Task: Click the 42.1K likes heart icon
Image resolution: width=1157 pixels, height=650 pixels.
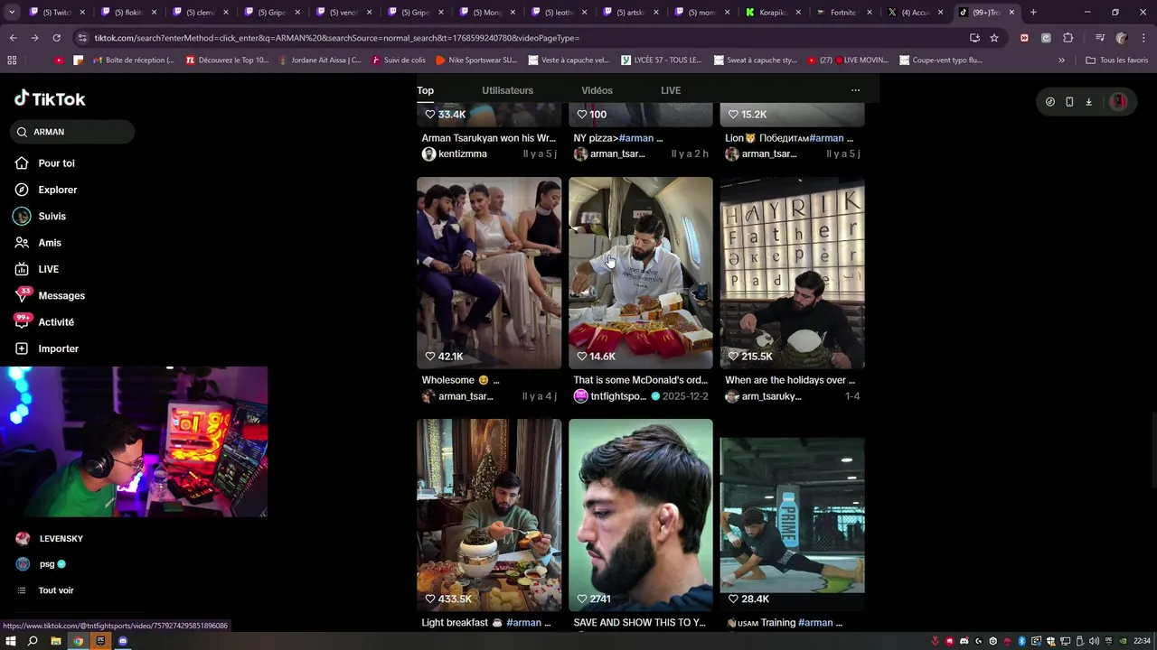Action: pos(430,357)
